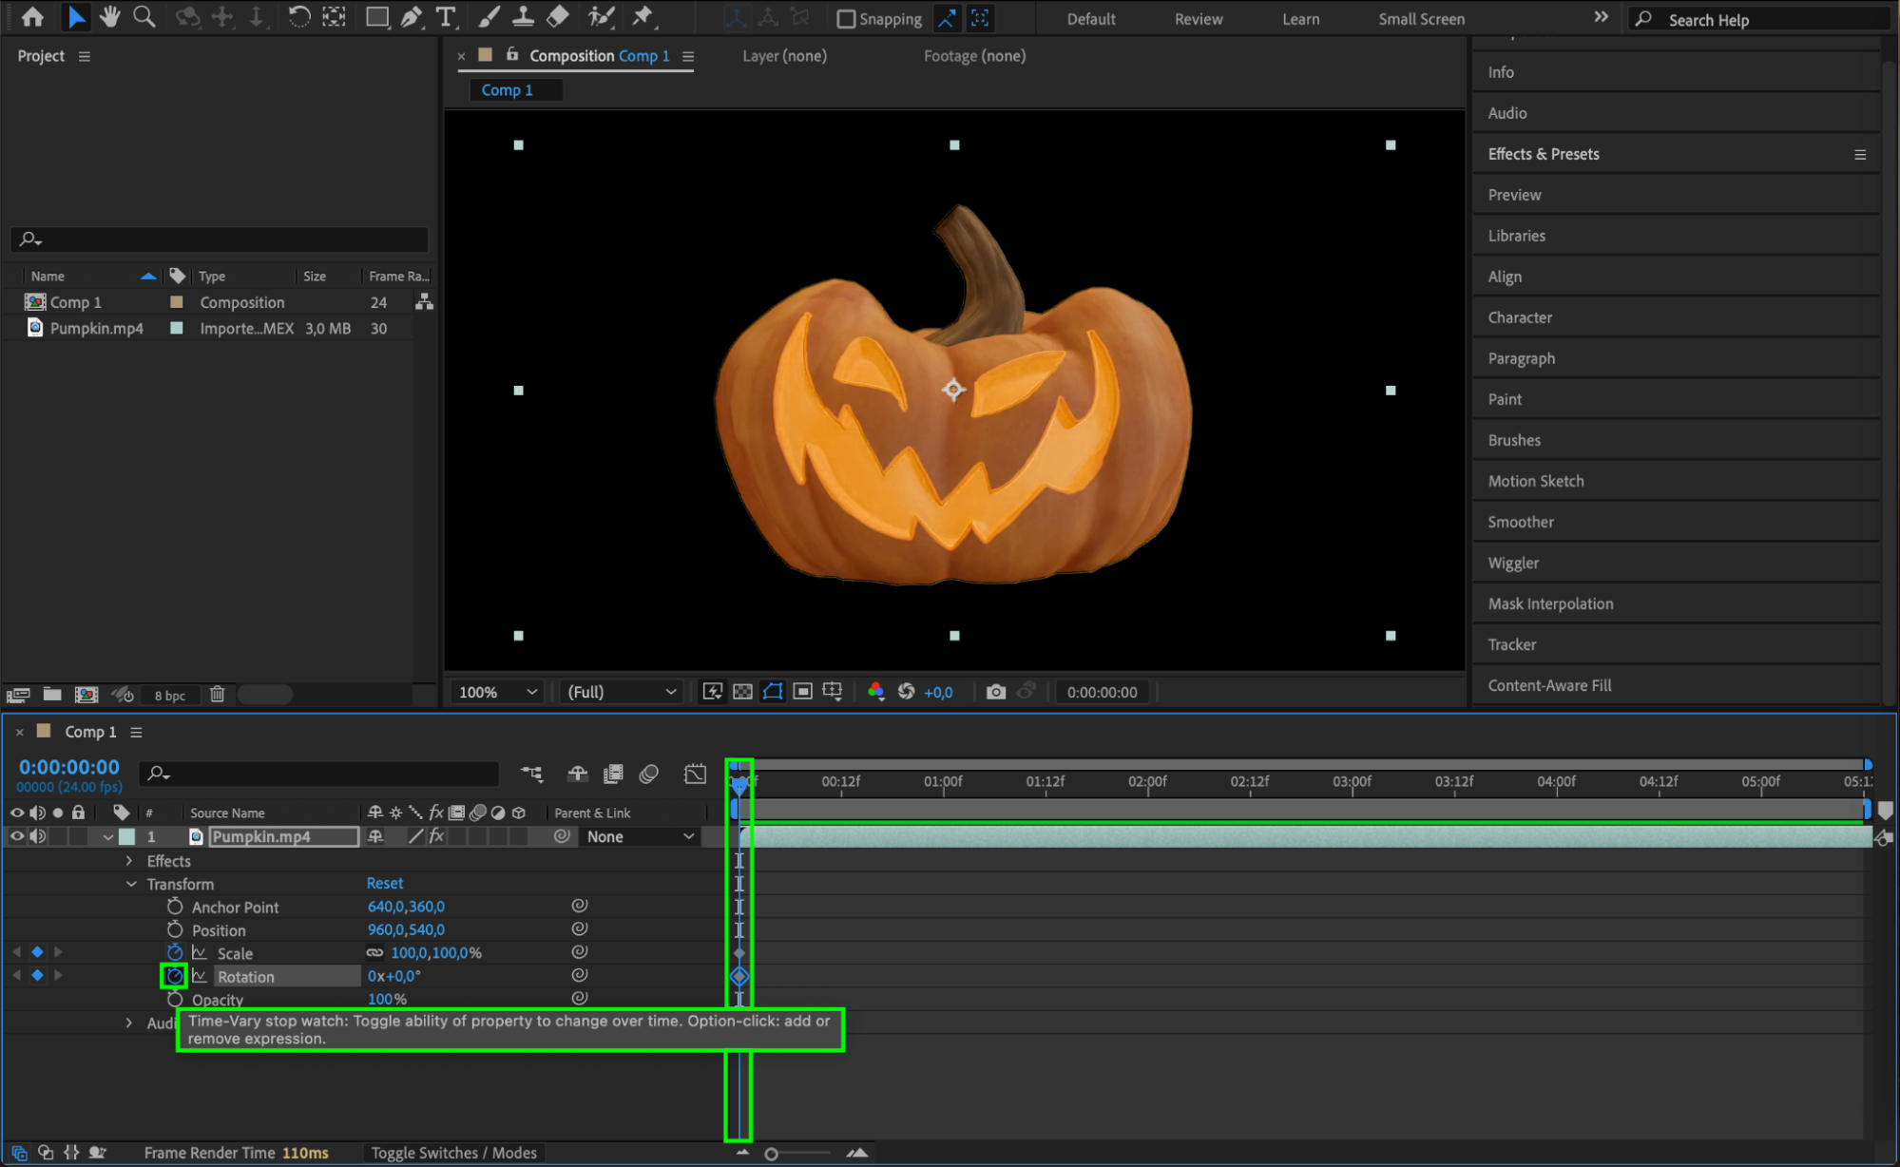
Task: Expand the Effects property group
Action: 129,861
